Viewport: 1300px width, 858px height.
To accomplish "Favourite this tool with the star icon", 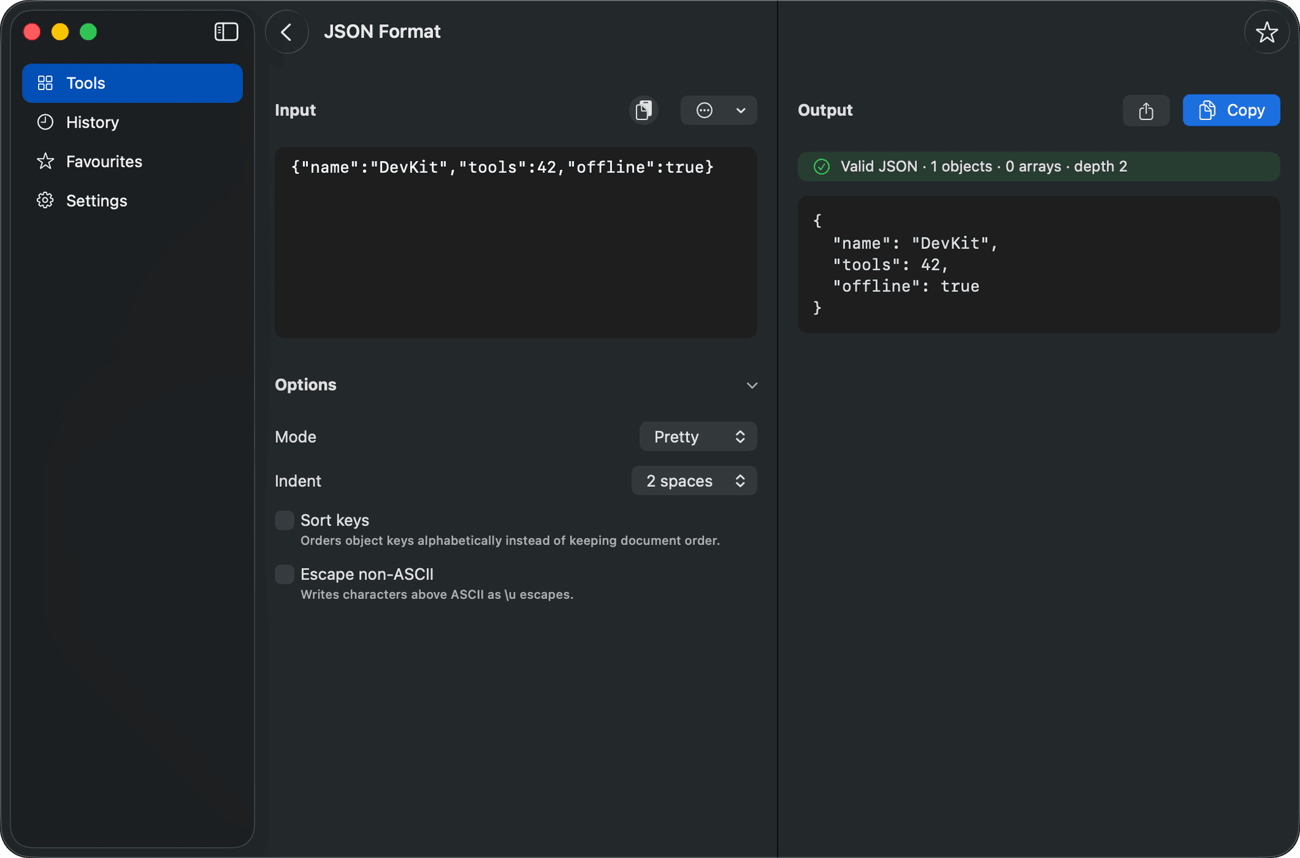I will click(x=1266, y=32).
